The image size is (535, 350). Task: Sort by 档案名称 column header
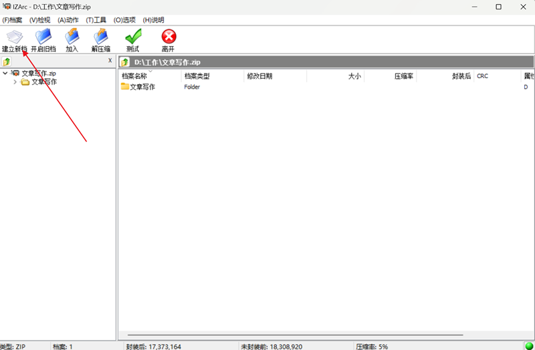[x=150, y=76]
